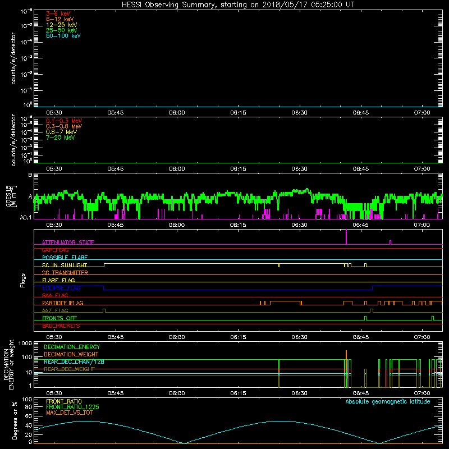Click the tall magenta attenuator state spike
The width and height of the screenshot is (449, 449).
(346, 236)
